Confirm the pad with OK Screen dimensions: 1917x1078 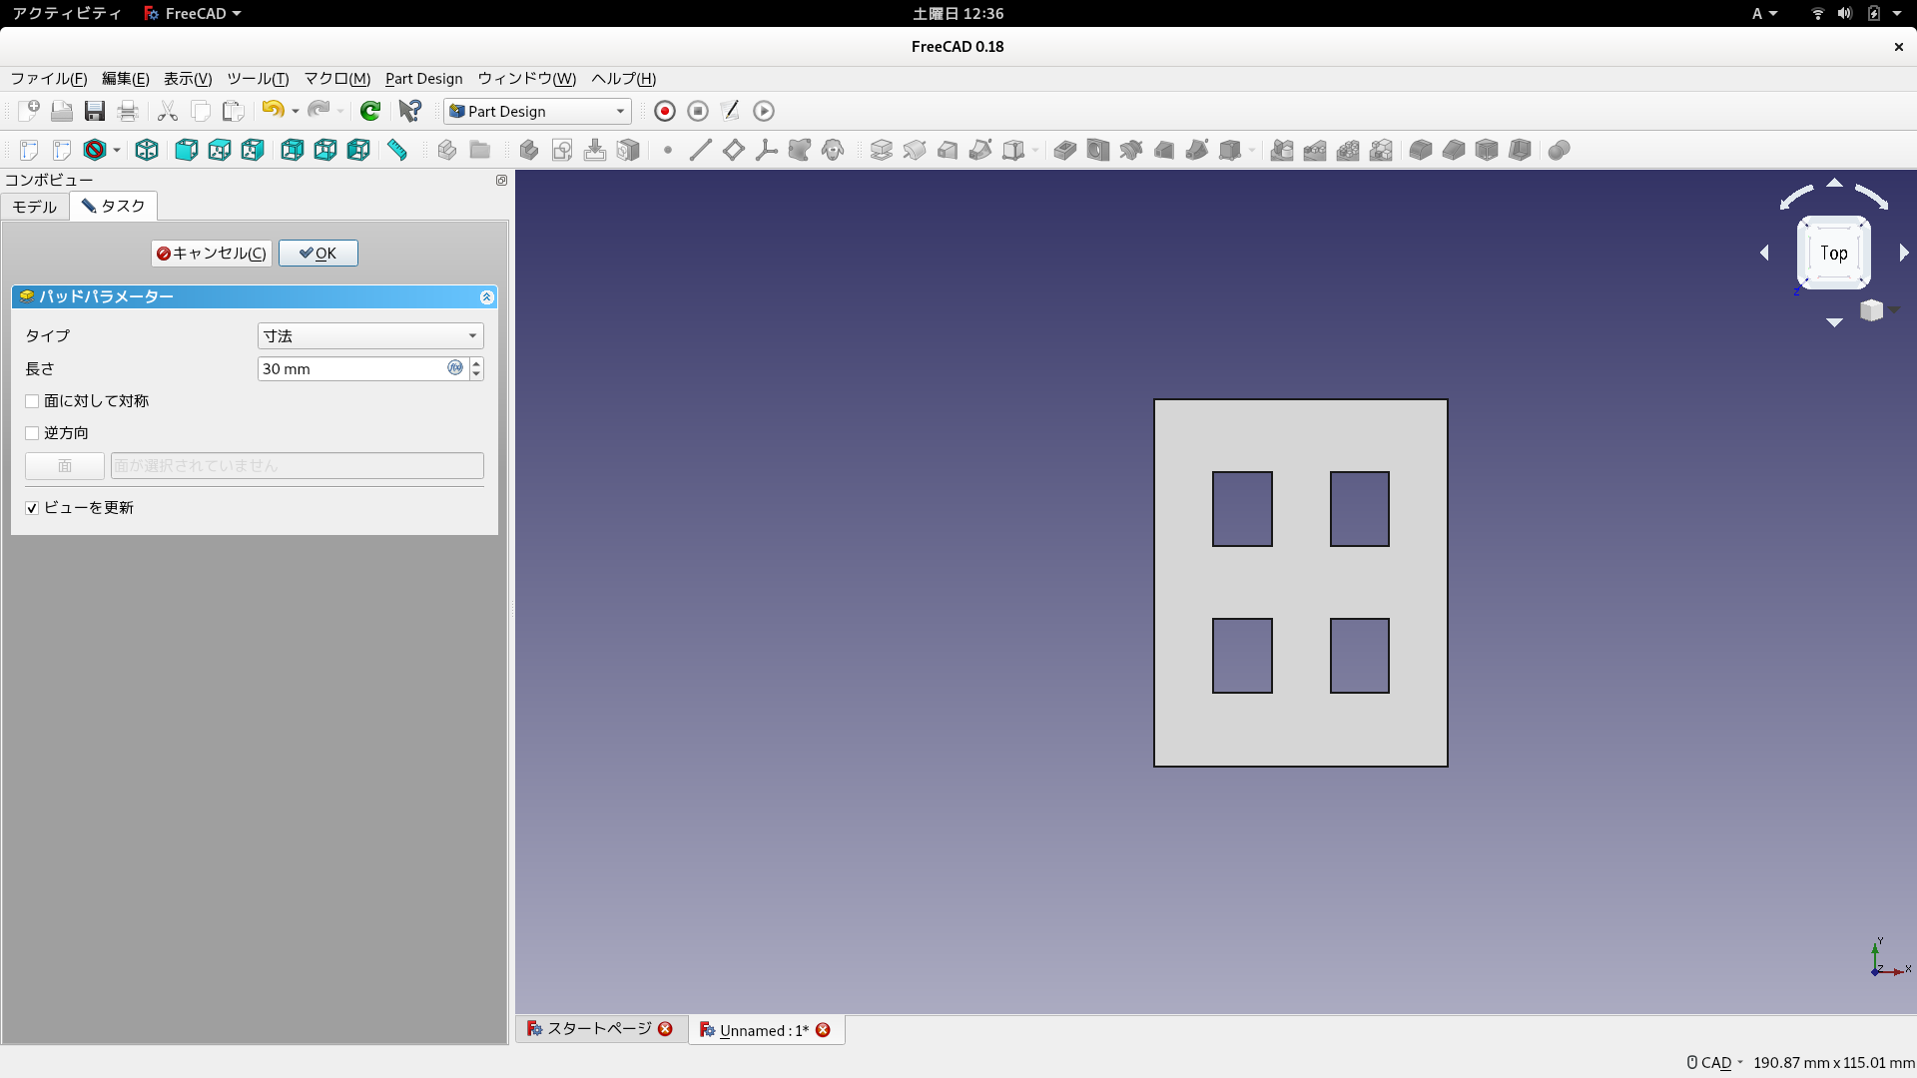[x=318, y=253]
